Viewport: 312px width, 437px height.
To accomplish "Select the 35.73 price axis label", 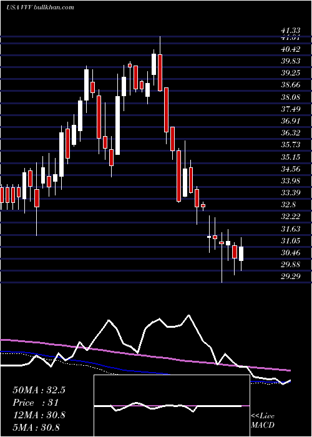I will click(291, 145).
